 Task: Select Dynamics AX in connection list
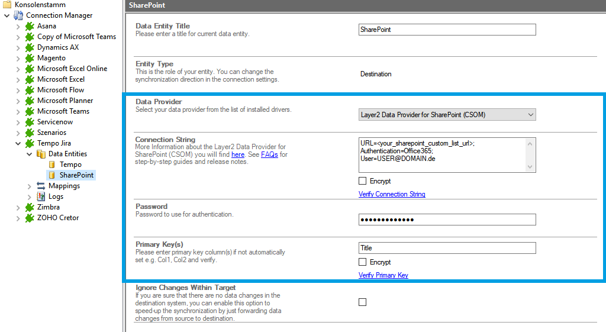tap(57, 47)
